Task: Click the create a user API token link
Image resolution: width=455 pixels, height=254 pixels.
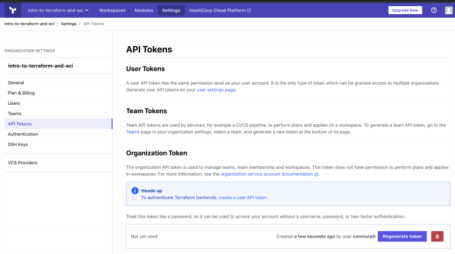Action: 243,198
